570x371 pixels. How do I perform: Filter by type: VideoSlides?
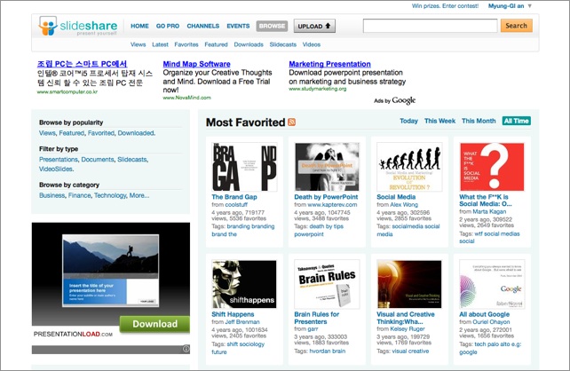(56, 169)
